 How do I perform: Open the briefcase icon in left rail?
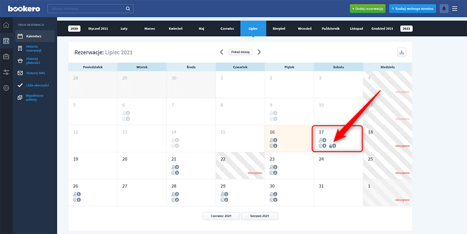[x=6, y=56]
